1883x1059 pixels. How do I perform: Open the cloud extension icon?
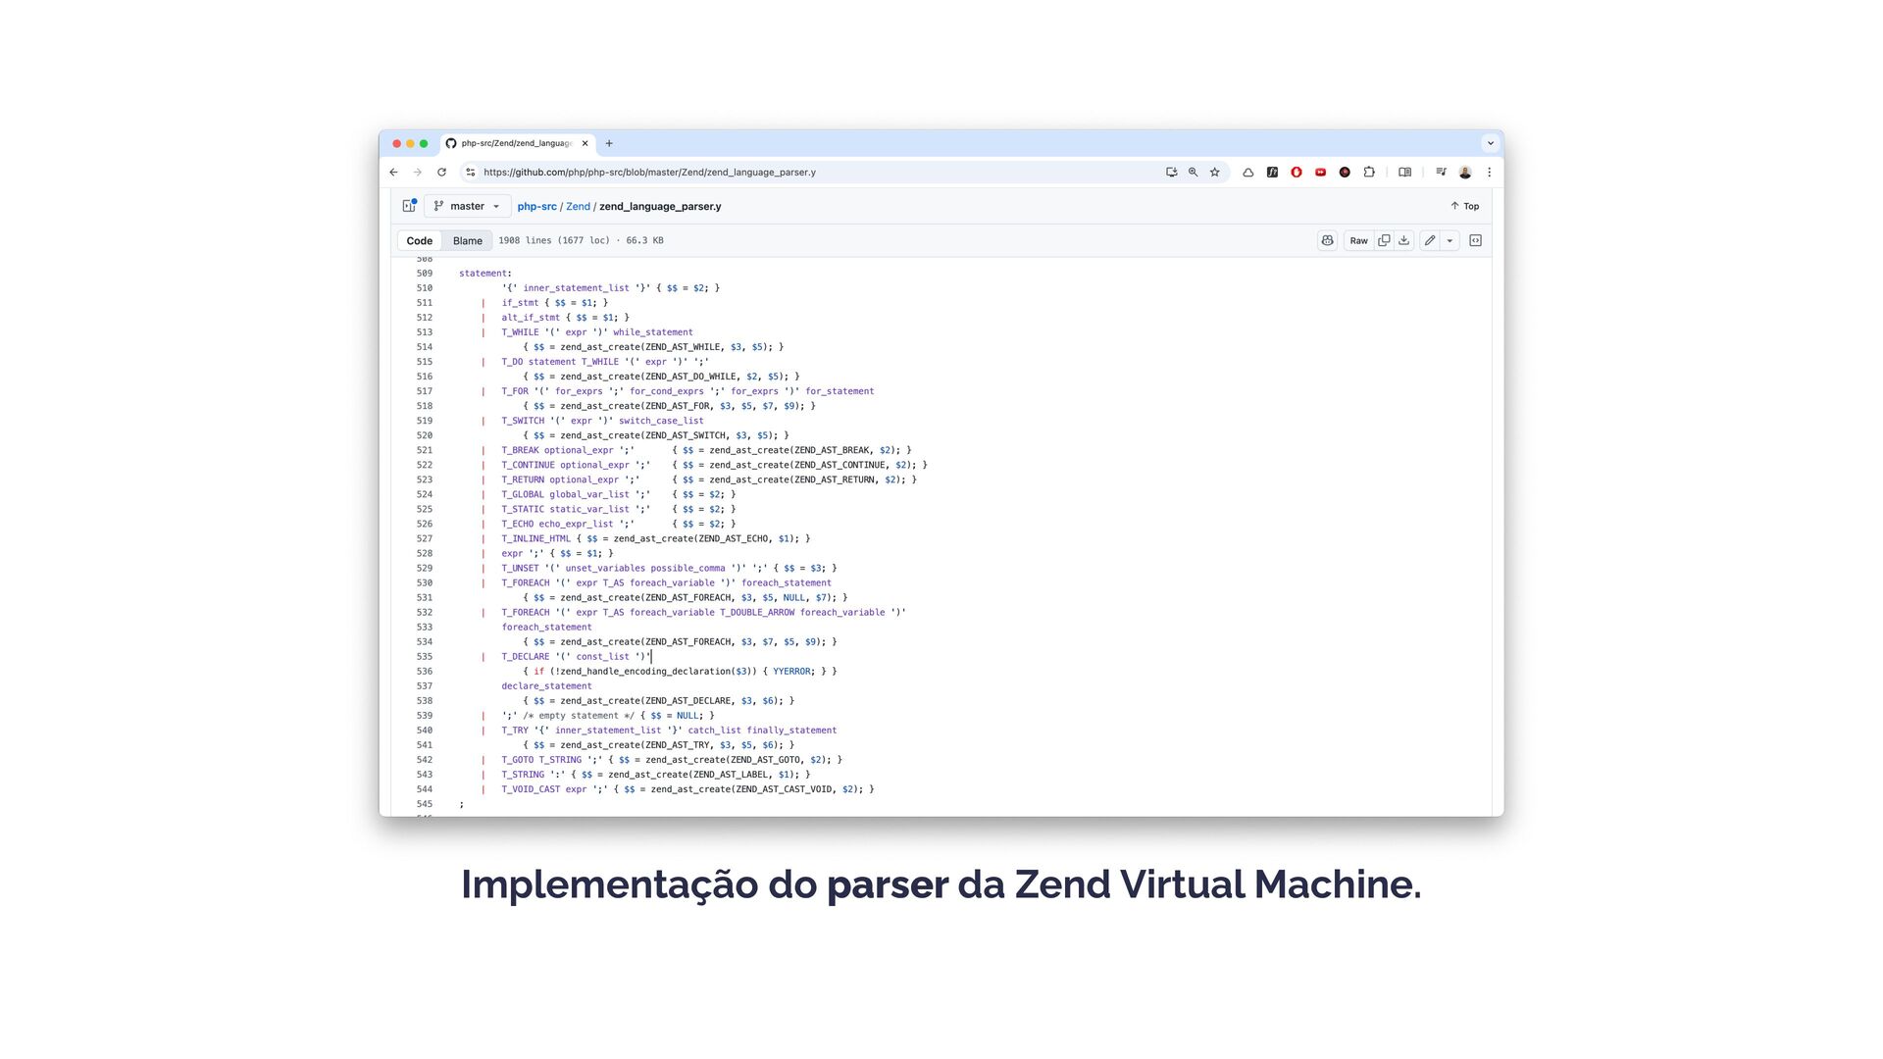point(1247,172)
